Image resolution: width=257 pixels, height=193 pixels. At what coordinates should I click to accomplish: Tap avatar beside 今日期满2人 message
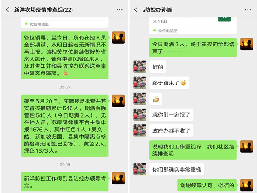(247, 44)
